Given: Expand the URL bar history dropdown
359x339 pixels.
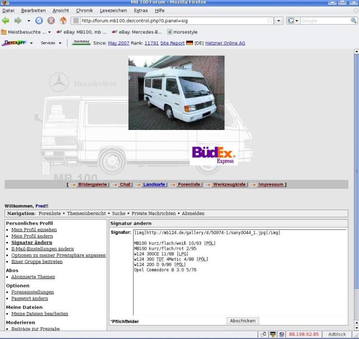Looking at the screenshot, I should pos(279,21).
